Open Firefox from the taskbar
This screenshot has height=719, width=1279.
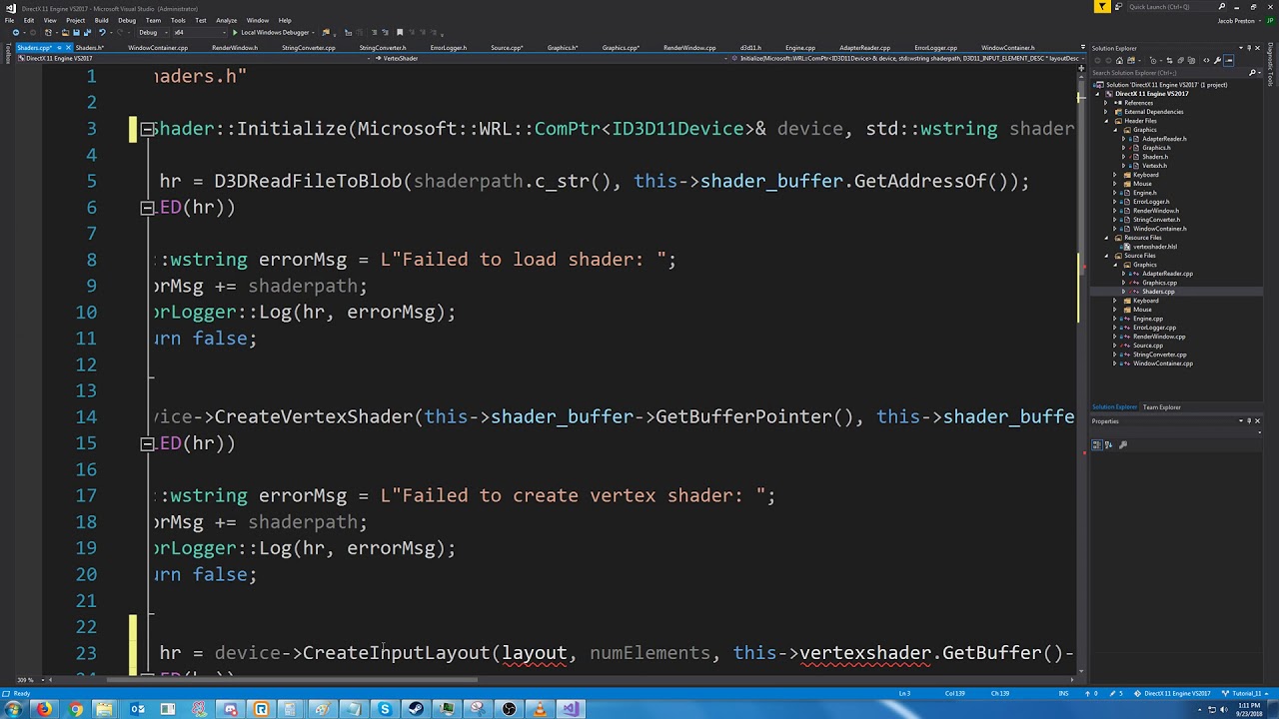(44, 709)
